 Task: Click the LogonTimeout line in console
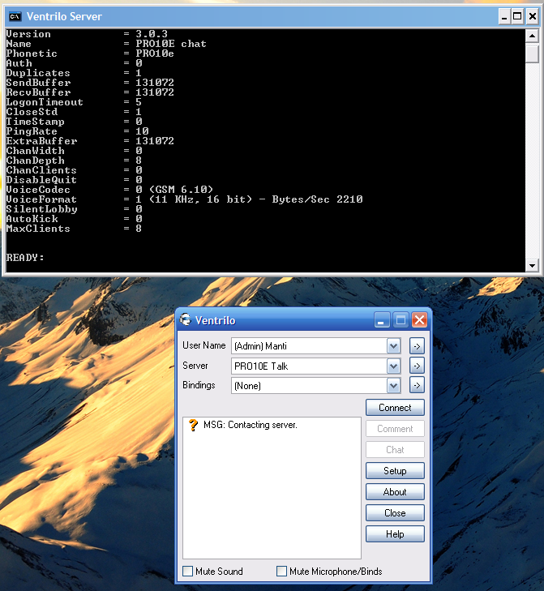(x=74, y=102)
